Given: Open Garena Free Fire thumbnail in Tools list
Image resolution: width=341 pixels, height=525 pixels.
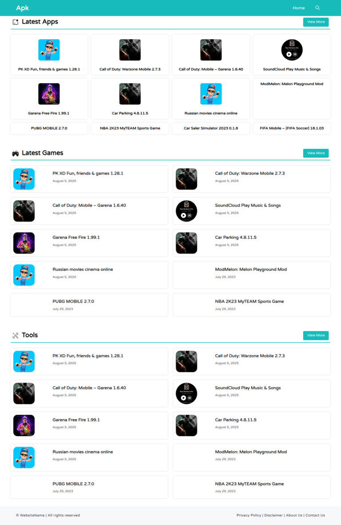Looking at the screenshot, I should tap(24, 425).
